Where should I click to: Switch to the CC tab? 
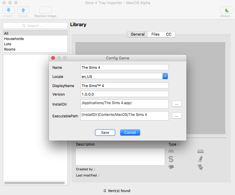click(169, 34)
